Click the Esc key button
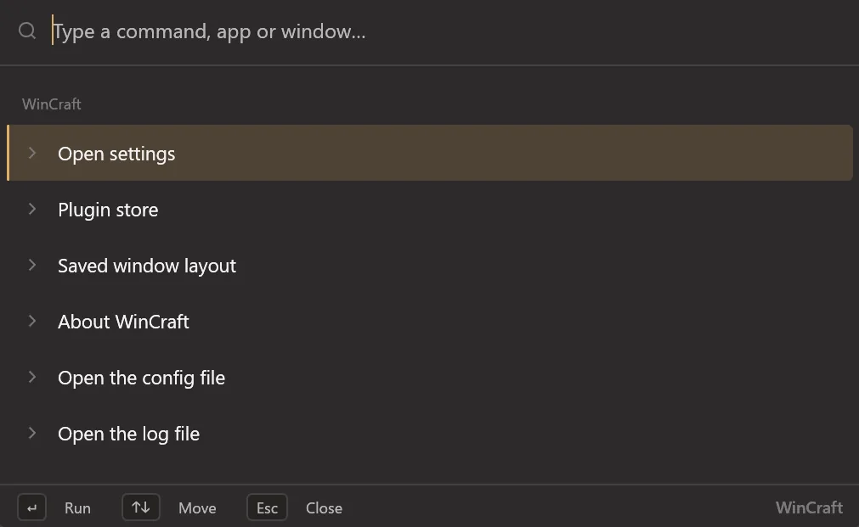This screenshot has width=859, height=527. [267, 507]
